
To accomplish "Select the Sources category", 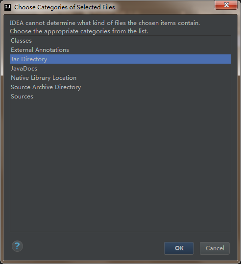I will point(120,96).
